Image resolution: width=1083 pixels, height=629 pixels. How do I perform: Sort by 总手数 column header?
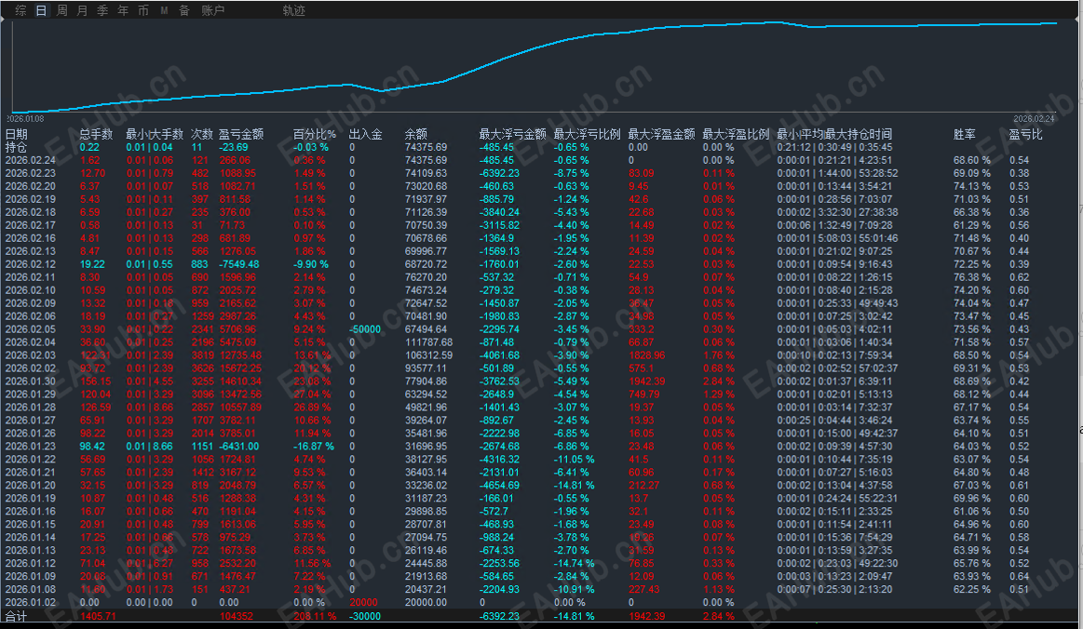click(x=96, y=134)
